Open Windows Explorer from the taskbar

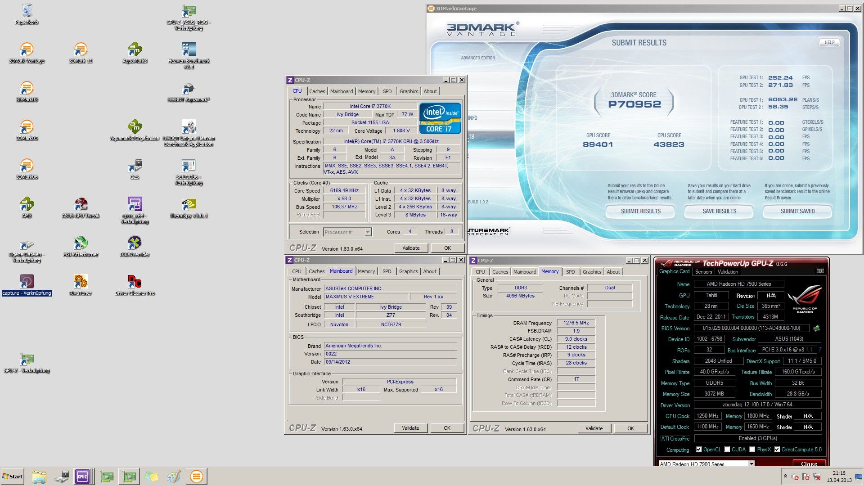click(x=39, y=477)
